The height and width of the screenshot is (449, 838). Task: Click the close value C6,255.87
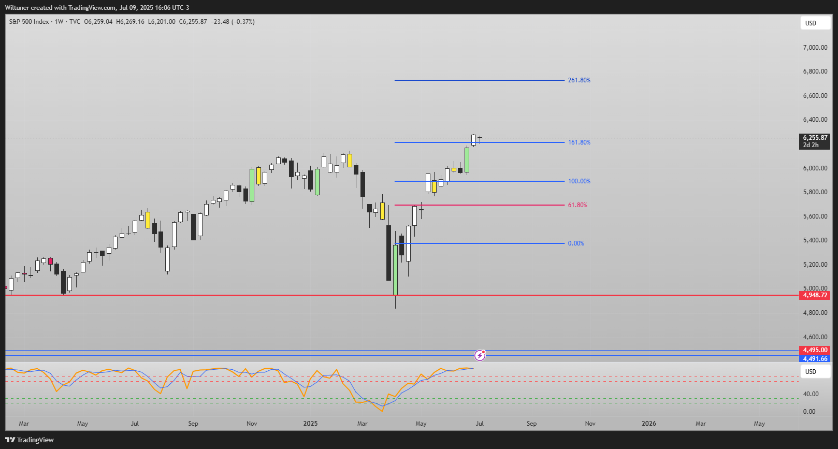click(193, 22)
